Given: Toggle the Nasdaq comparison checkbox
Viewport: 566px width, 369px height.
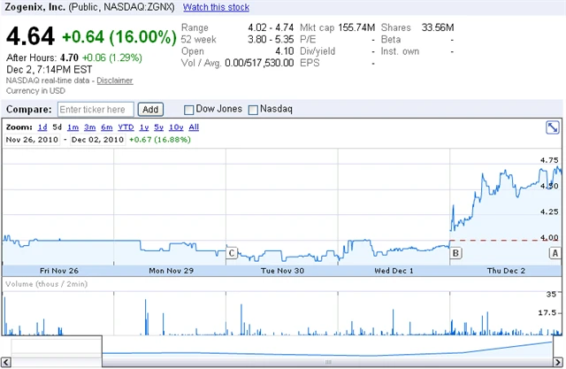Looking at the screenshot, I should tap(254, 110).
